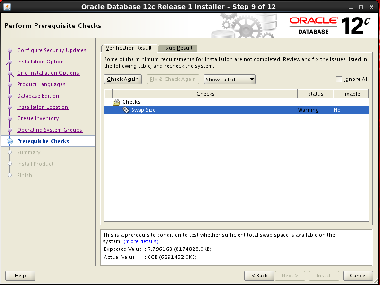Open the Show Failed dropdown
Screen dimensions: 380x285
tap(230, 80)
